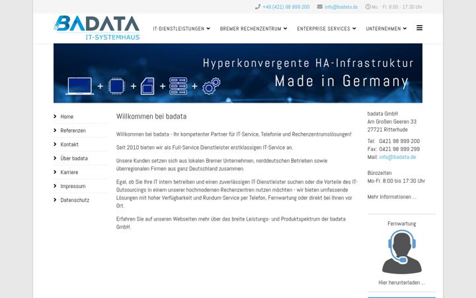The height and width of the screenshot is (298, 476).
Task: Click the badata GmbH address title
Action: [383, 113]
